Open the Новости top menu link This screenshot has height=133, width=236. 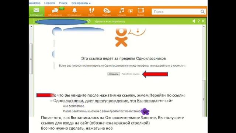(x=50, y=3)
